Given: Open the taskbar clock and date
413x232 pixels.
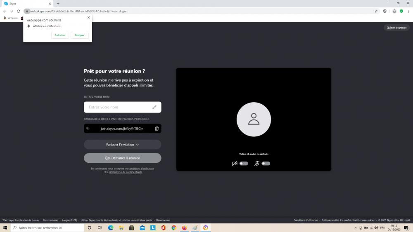Looking at the screenshot, I should click(x=394, y=227).
